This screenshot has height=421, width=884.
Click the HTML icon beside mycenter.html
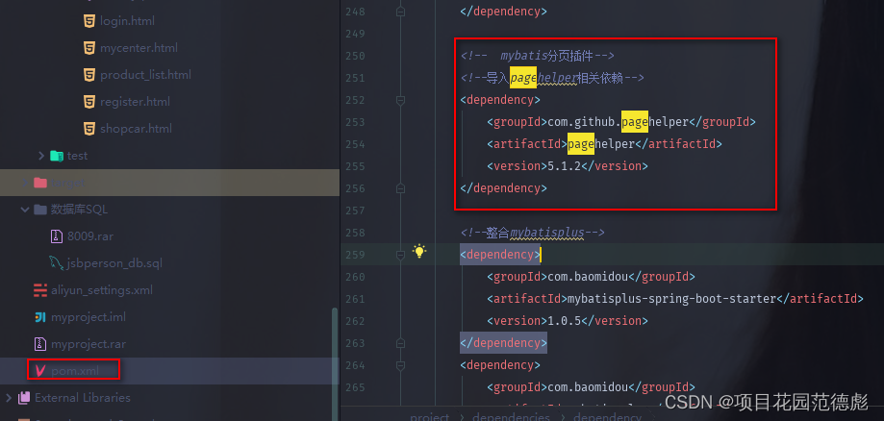click(x=88, y=48)
